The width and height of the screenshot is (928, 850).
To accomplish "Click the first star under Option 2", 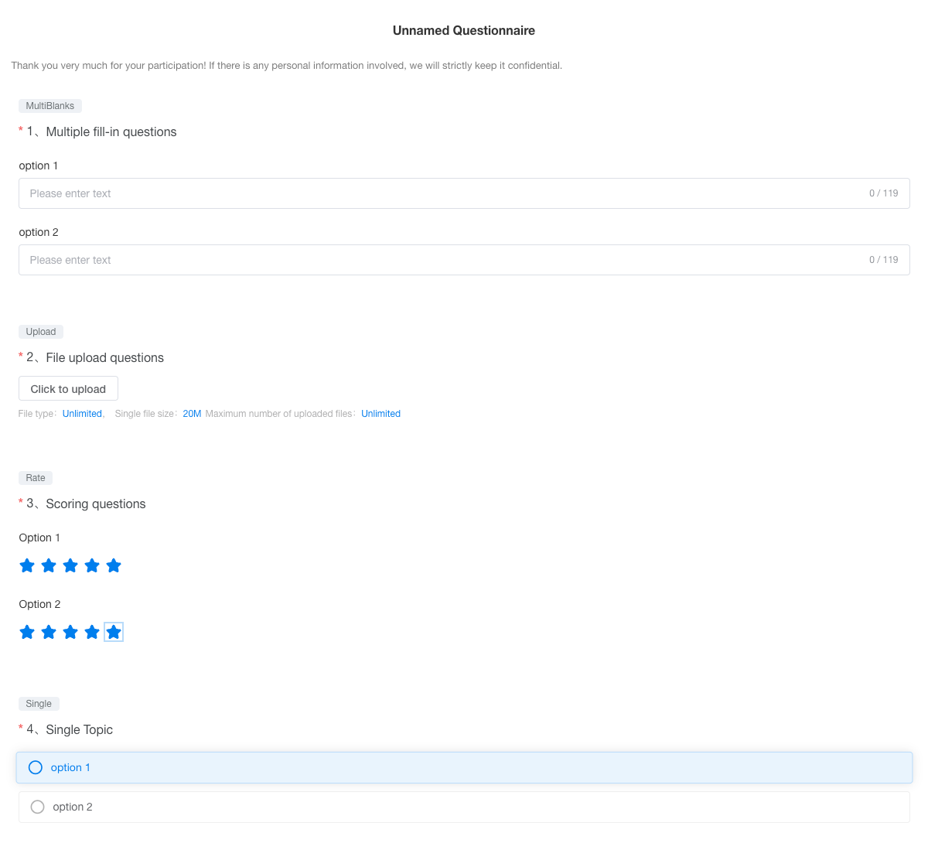I will click(x=27, y=632).
